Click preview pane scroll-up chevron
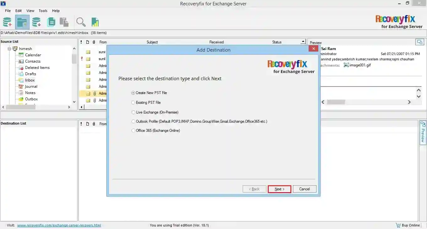 pyautogui.click(x=419, y=91)
